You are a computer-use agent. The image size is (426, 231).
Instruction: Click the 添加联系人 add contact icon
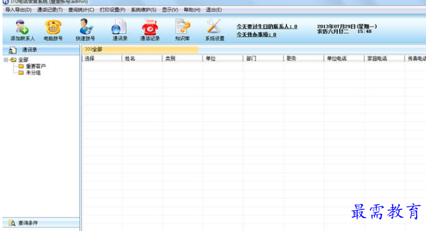pos(22,26)
